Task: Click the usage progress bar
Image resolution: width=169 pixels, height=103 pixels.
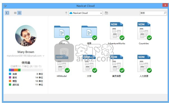Action: tap(26, 70)
